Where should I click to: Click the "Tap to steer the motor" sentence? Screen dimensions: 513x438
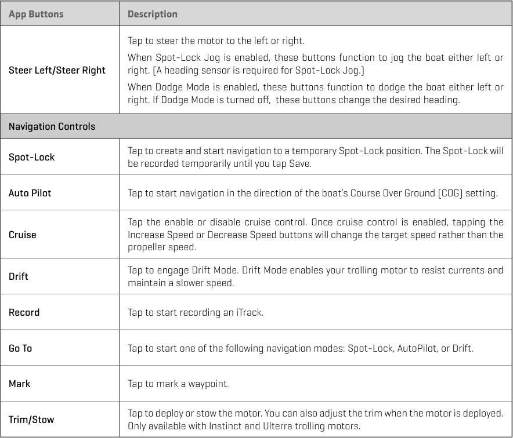[216, 41]
